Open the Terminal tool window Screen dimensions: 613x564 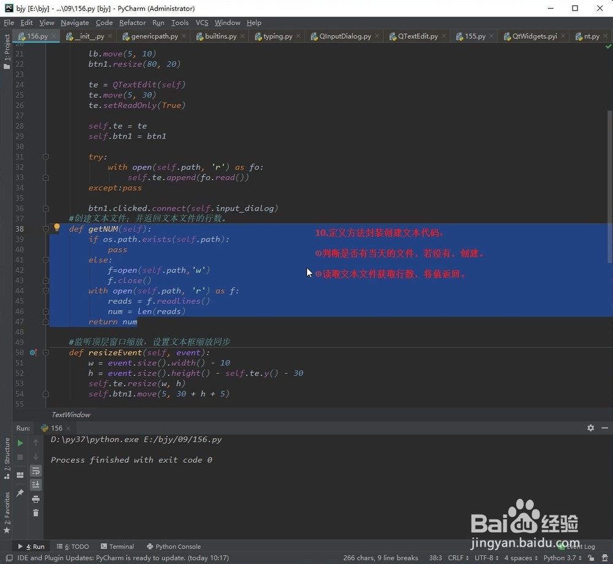[x=117, y=546]
